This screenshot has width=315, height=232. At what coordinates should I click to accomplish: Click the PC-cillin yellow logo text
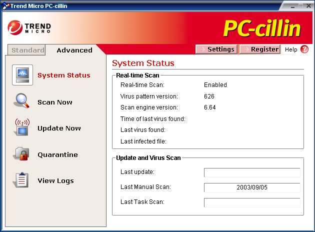point(262,28)
